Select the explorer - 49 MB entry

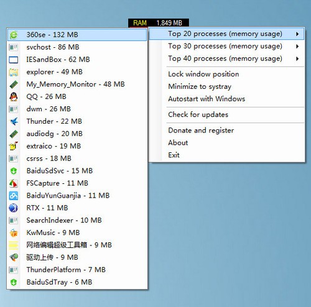(77, 72)
